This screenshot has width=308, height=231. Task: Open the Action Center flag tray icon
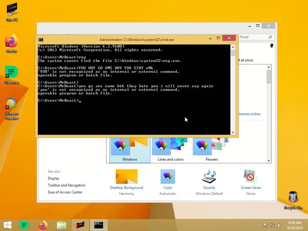(x=265, y=225)
